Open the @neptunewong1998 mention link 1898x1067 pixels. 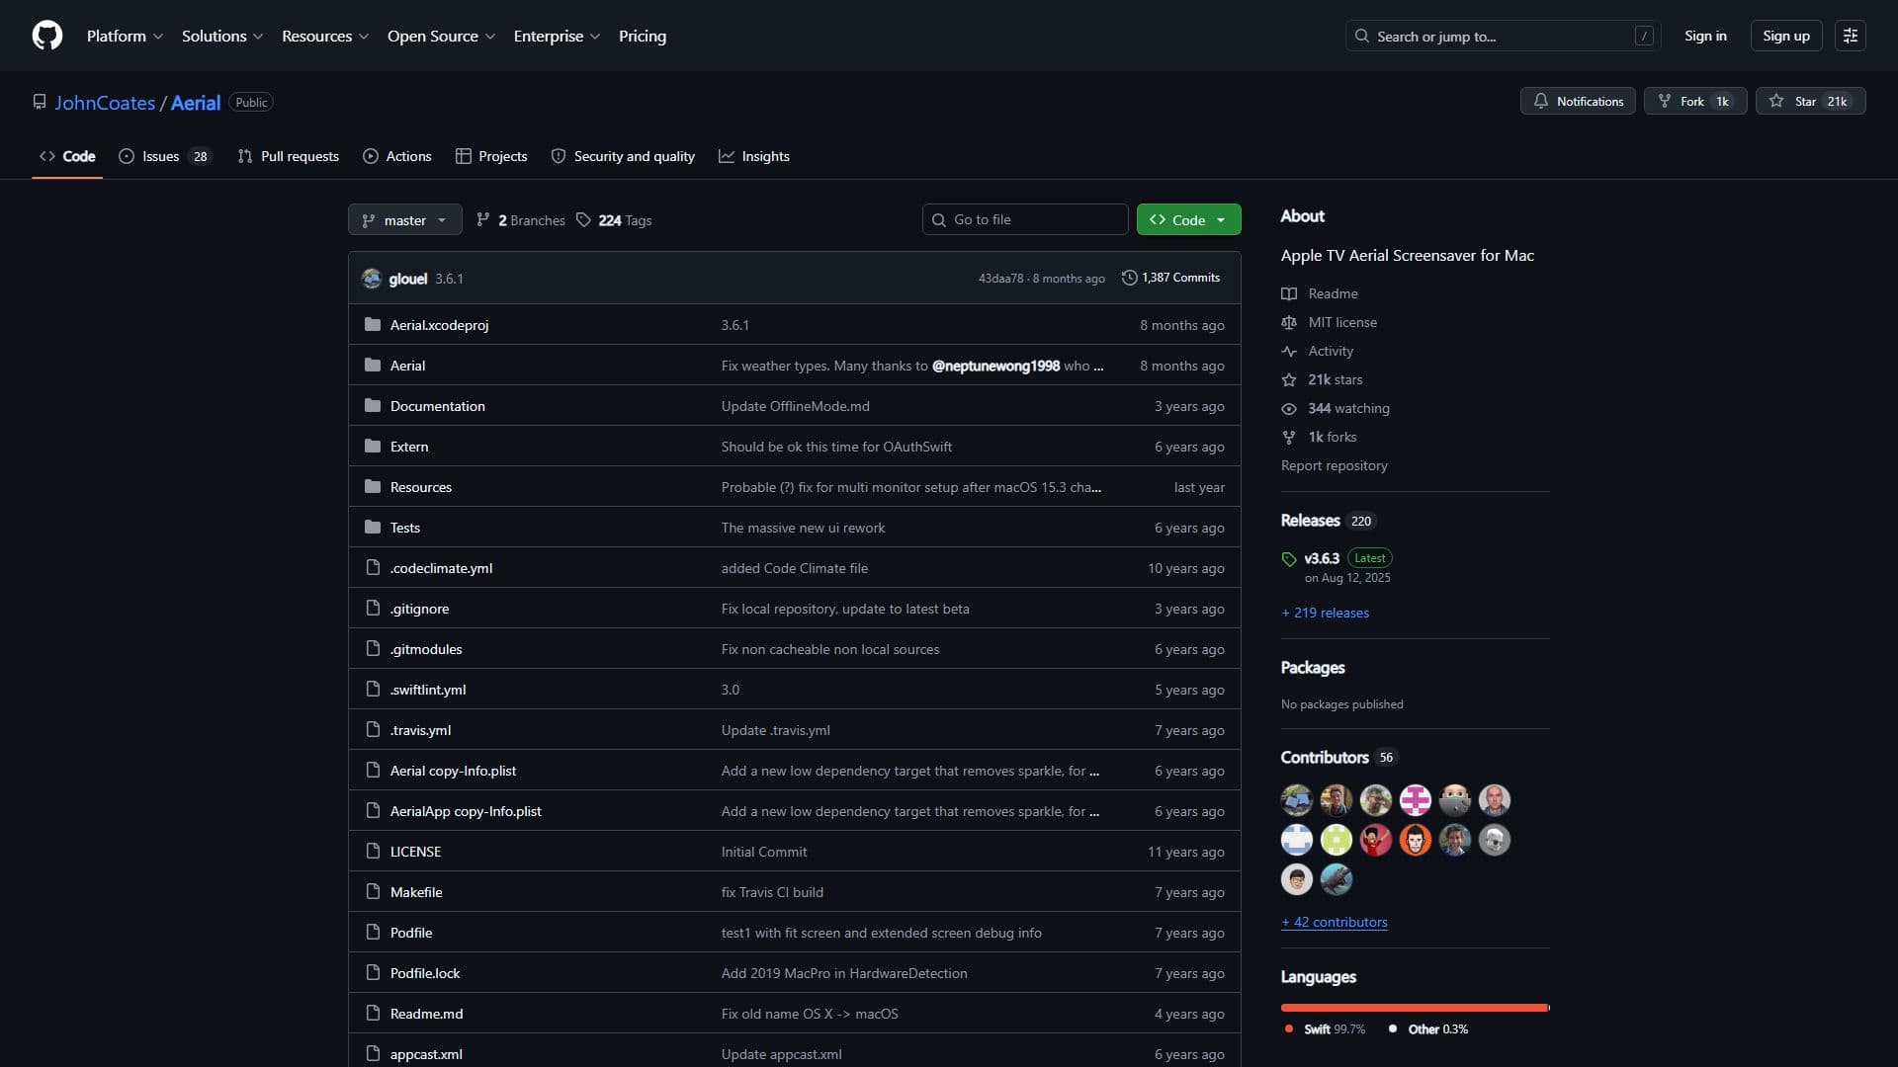click(x=995, y=366)
